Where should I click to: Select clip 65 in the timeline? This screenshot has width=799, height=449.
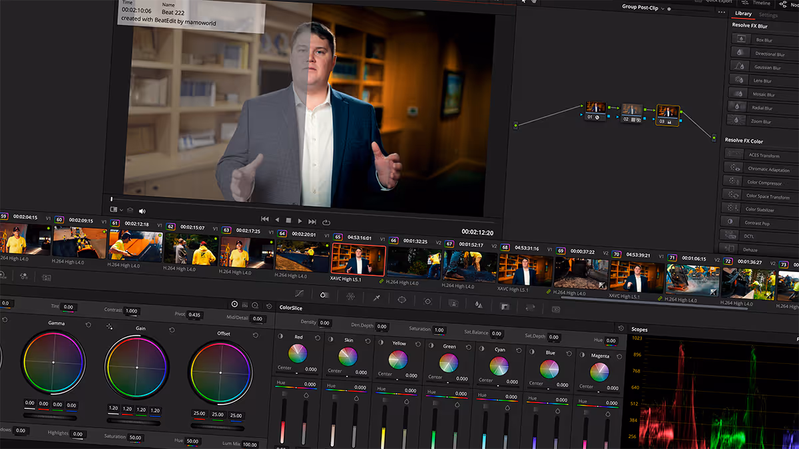coord(358,259)
